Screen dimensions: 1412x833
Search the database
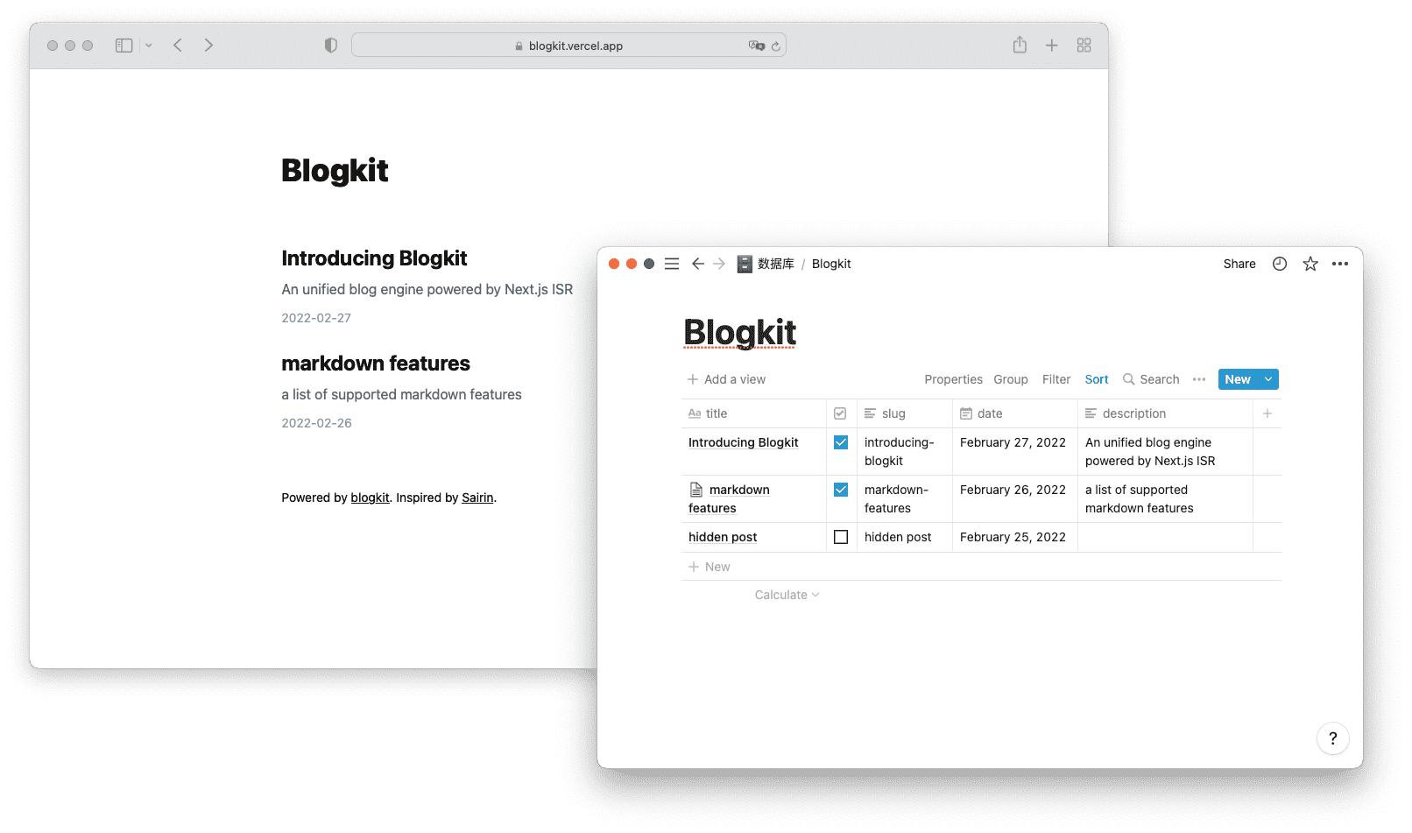pos(1151,379)
